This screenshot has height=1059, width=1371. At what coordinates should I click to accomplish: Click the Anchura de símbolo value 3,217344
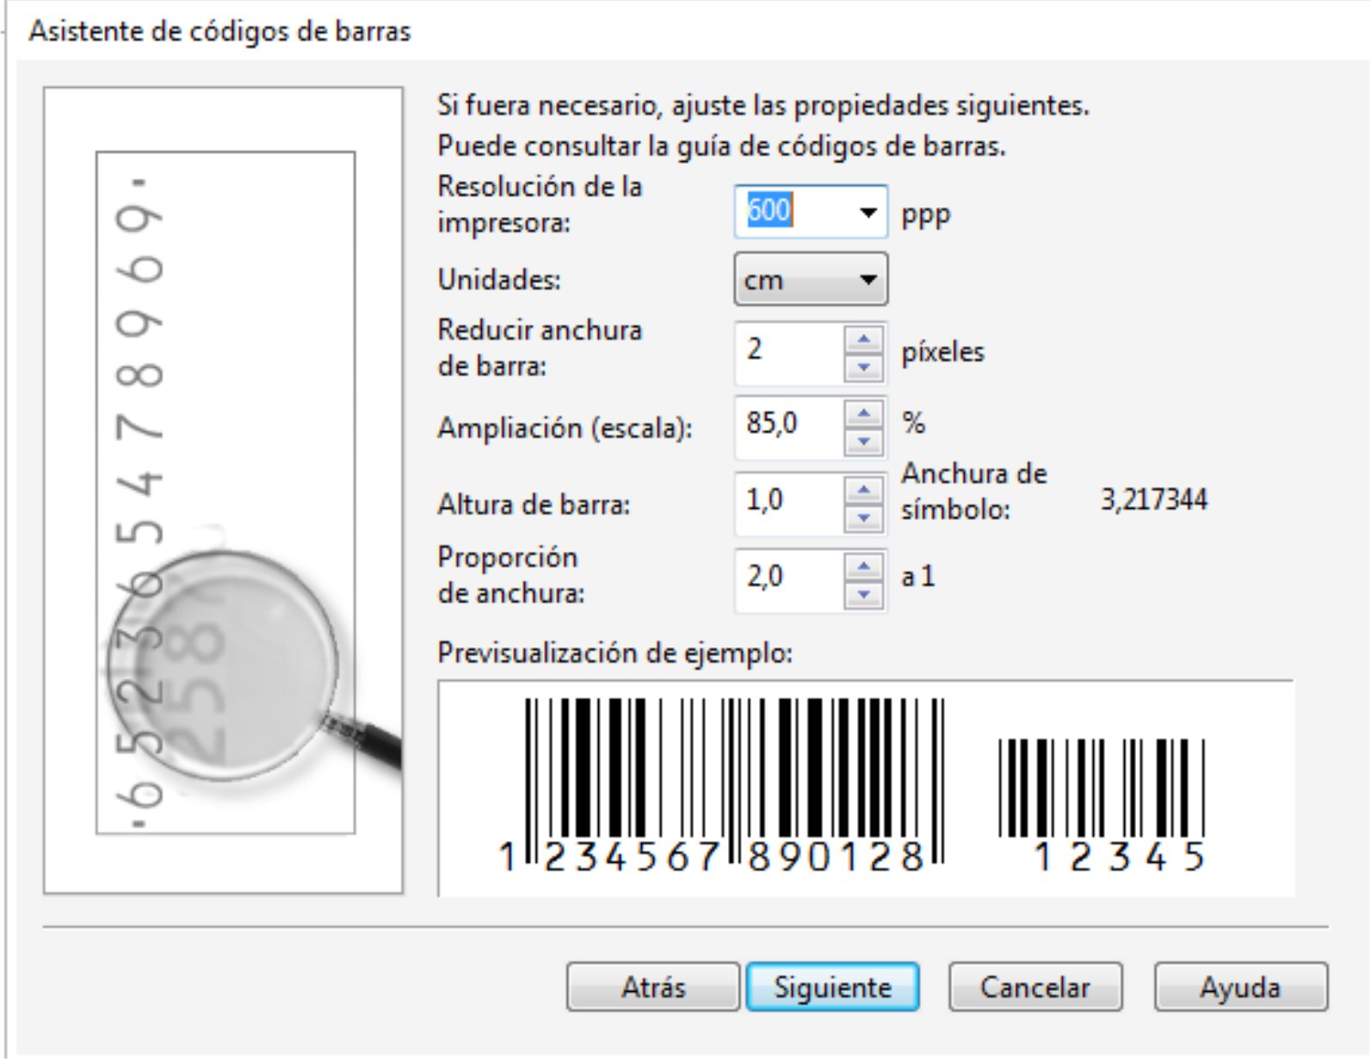point(1153,499)
